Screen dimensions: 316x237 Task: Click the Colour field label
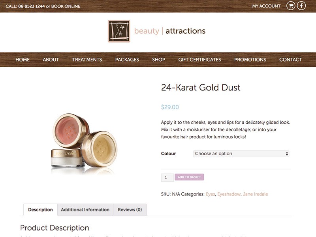click(169, 154)
